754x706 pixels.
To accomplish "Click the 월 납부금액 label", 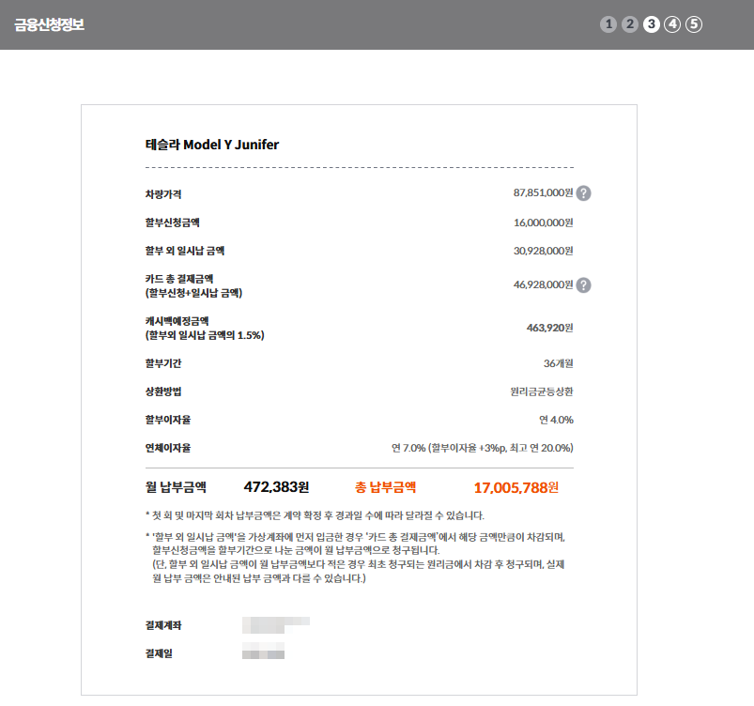I will tap(176, 487).
